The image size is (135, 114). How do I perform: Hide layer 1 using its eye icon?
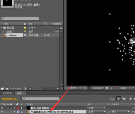2,108
